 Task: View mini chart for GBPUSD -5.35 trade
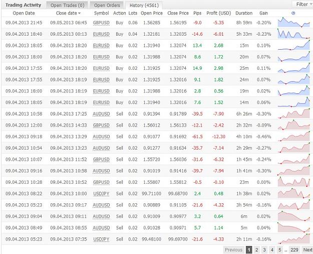(x=293, y=23)
